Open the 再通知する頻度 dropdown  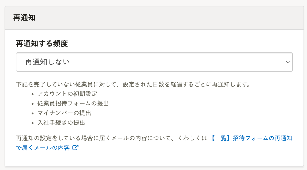(154, 62)
